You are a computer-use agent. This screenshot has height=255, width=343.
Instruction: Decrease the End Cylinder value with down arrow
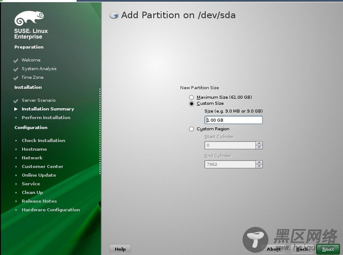coord(259,166)
